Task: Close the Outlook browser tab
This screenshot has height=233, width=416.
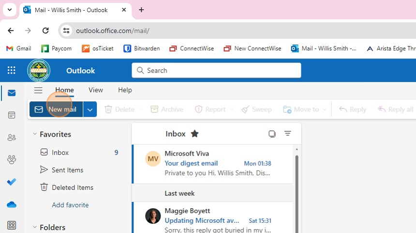Action: coord(124,10)
